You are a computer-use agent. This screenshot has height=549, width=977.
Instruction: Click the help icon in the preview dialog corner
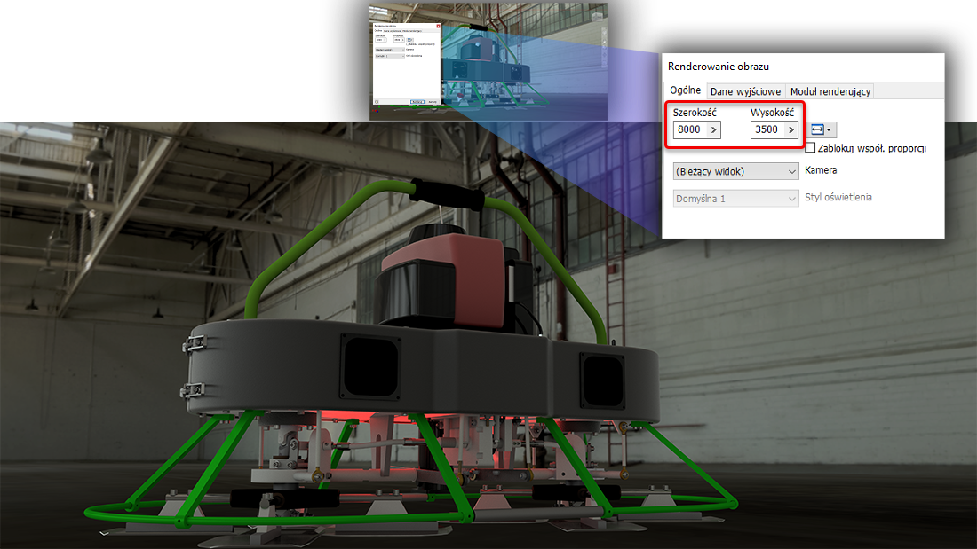(377, 101)
